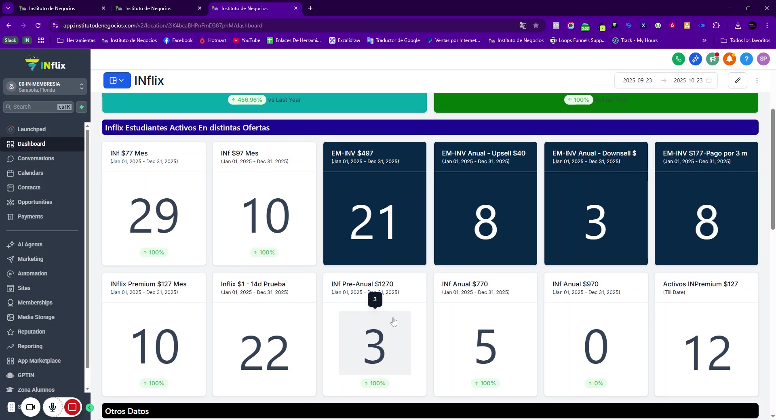Open the red droplet extension icon

pos(673,25)
